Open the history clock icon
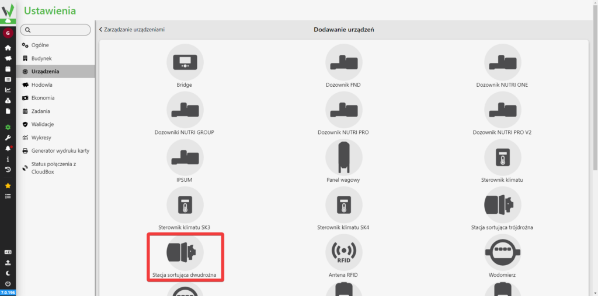 tap(8, 170)
